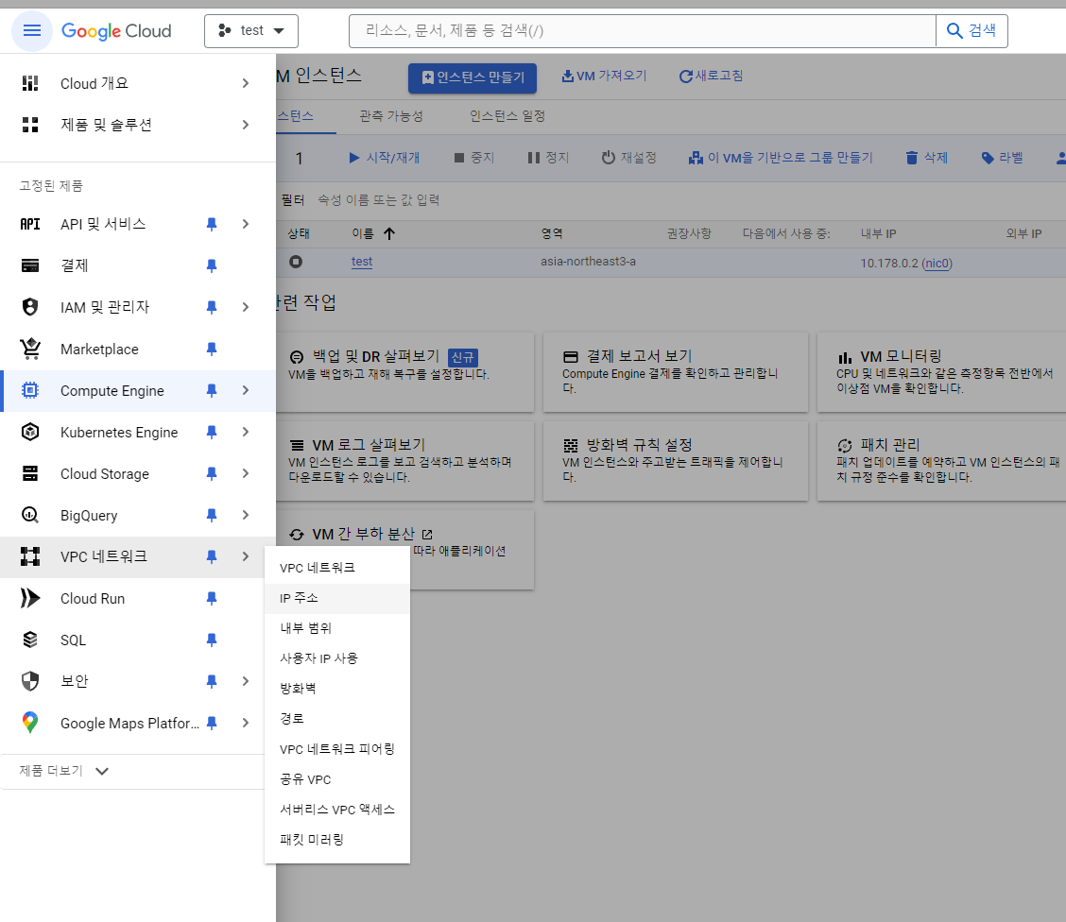
Task: Click the Cloud Storage icon
Action: pos(30,473)
